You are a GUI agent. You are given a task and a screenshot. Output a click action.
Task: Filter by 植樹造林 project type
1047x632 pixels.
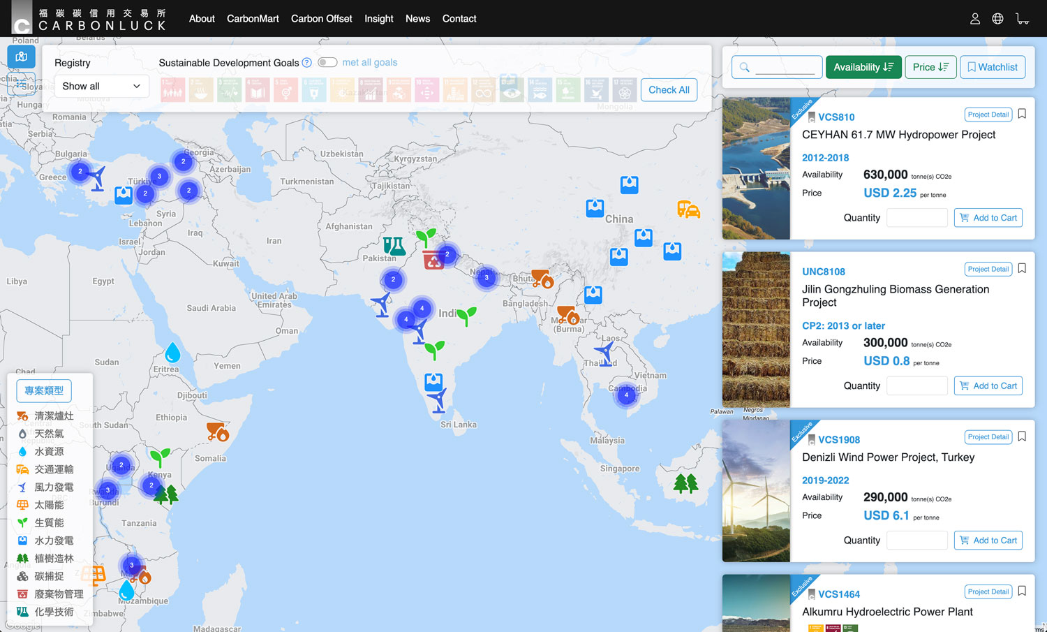[45, 558]
